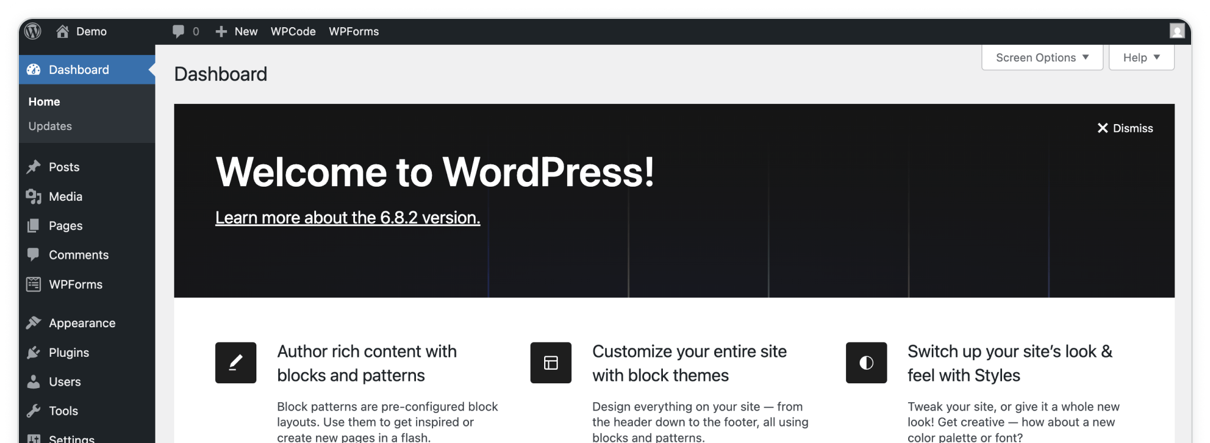
Task: Click the Appearance paintbrush icon
Action: click(x=34, y=323)
